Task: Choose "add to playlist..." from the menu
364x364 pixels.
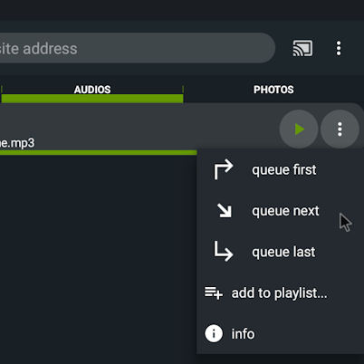Action: tap(280, 293)
